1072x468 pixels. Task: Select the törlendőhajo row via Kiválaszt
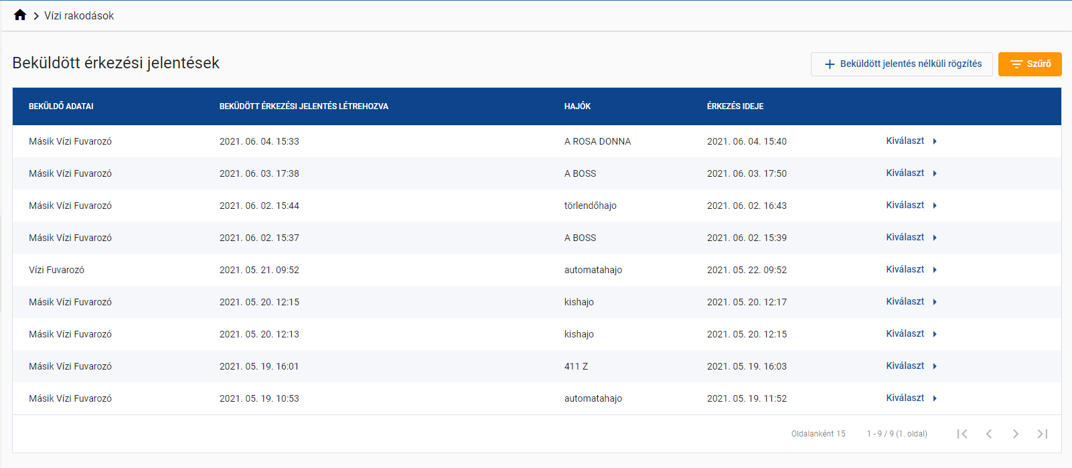pyautogui.click(x=905, y=206)
